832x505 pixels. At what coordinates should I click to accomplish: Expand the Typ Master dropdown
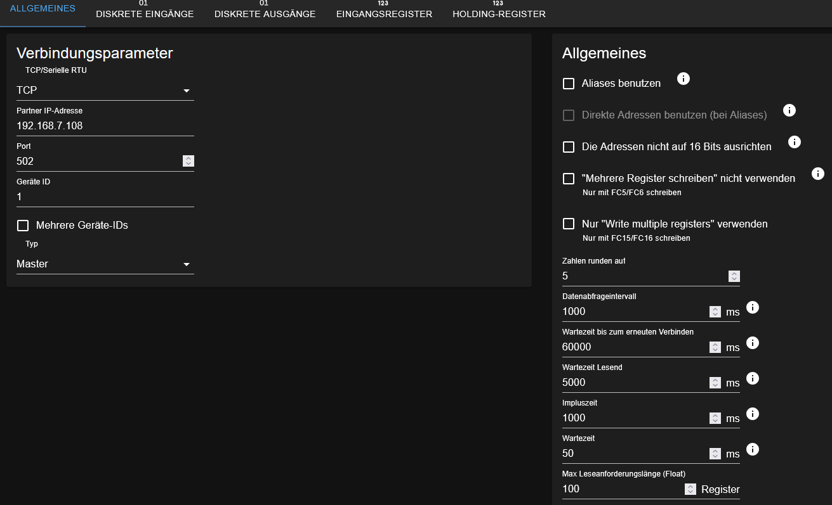click(x=105, y=264)
